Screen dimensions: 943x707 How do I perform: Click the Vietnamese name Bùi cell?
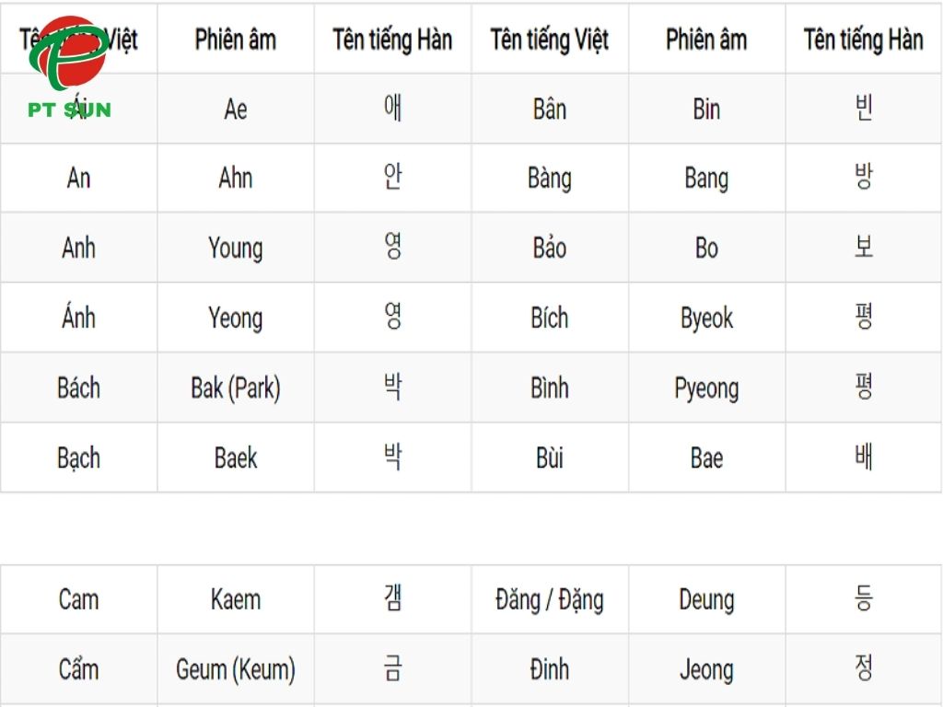pos(550,458)
